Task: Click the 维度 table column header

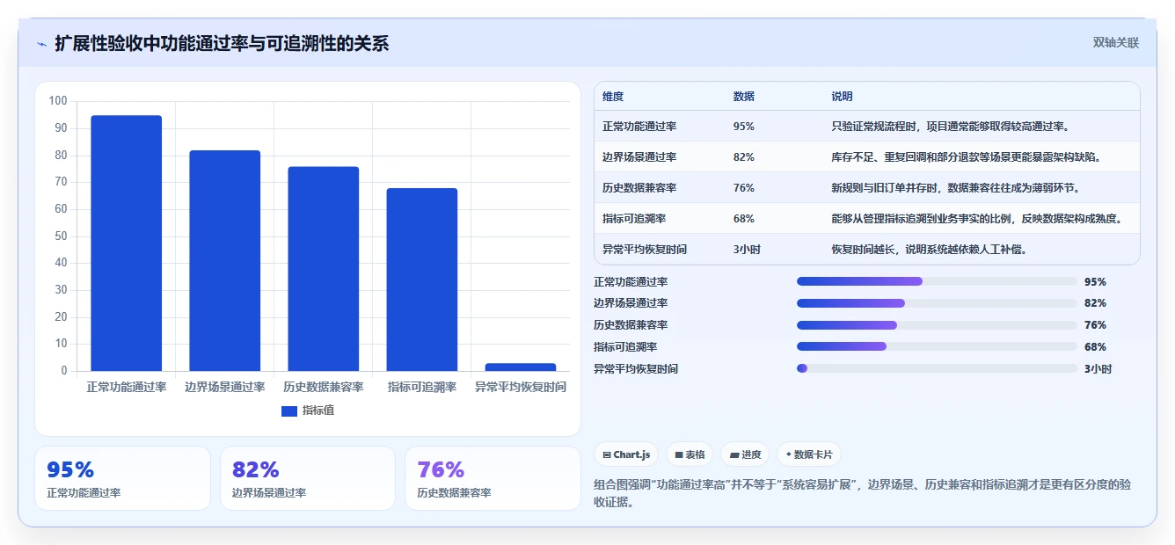Action: click(613, 97)
